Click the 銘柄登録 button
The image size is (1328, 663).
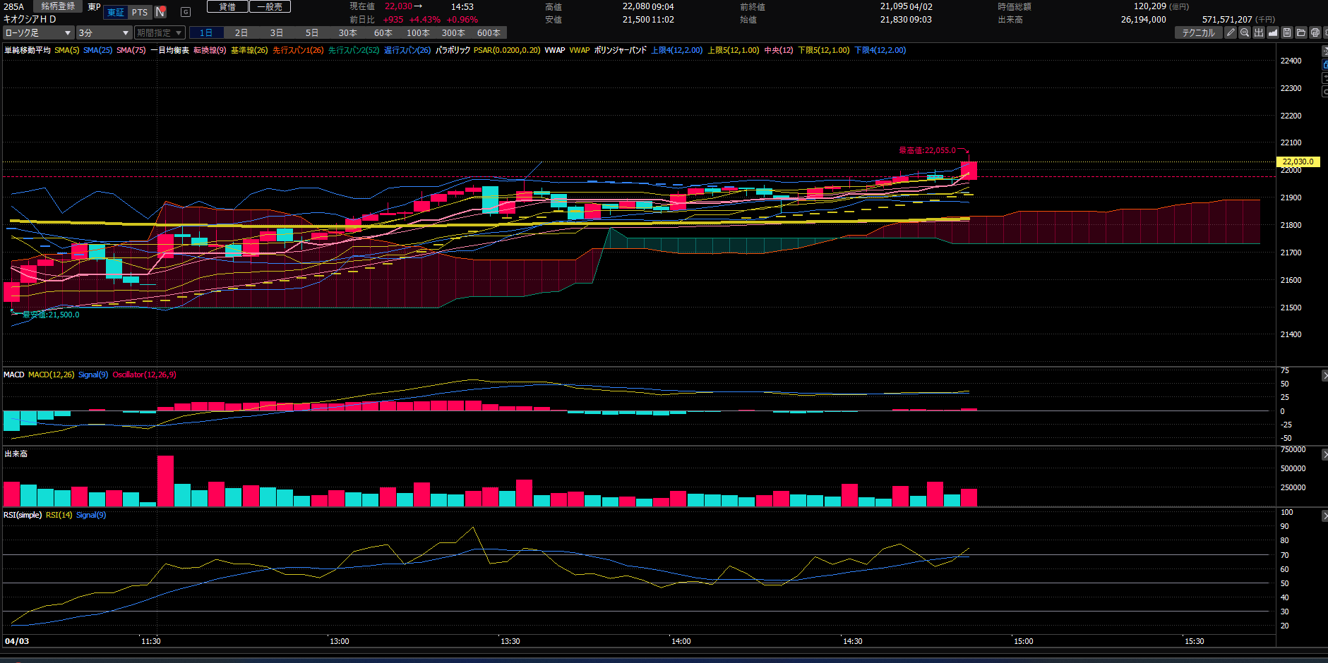pyautogui.click(x=58, y=6)
